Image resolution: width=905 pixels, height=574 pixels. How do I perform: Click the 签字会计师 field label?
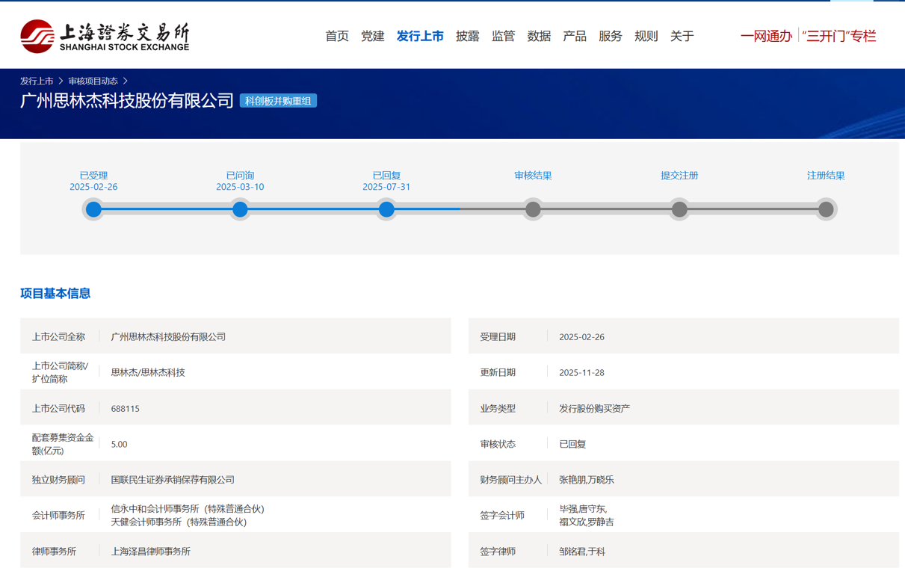click(502, 516)
